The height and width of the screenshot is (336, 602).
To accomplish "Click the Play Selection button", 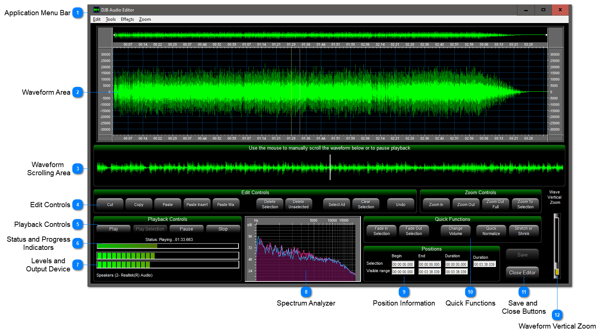I will tap(150, 229).
